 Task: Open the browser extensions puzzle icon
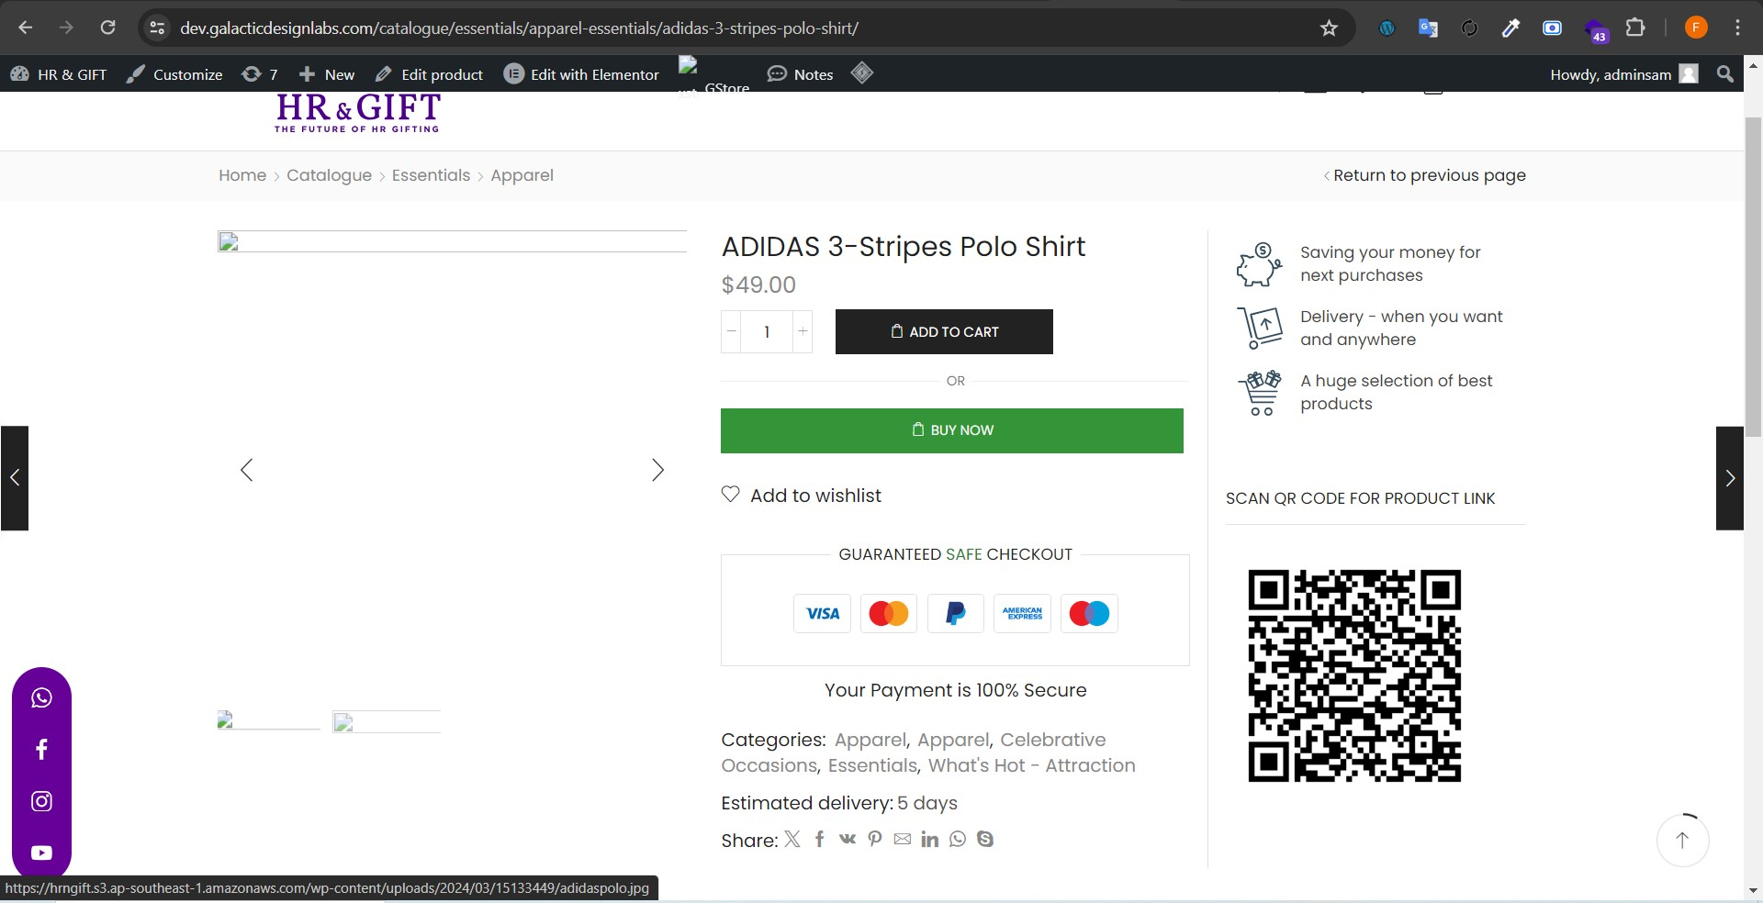point(1635,28)
